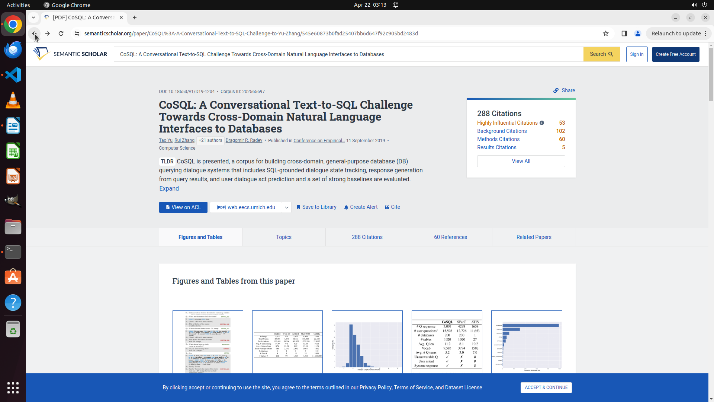Viewport: 714px width, 402px height.
Task: Open the Chrome tab search dropdown
Action: coord(33,17)
